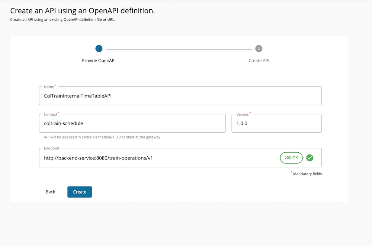The width and height of the screenshot is (372, 246).
Task: Click the 200 OK status badge
Action: [291, 158]
